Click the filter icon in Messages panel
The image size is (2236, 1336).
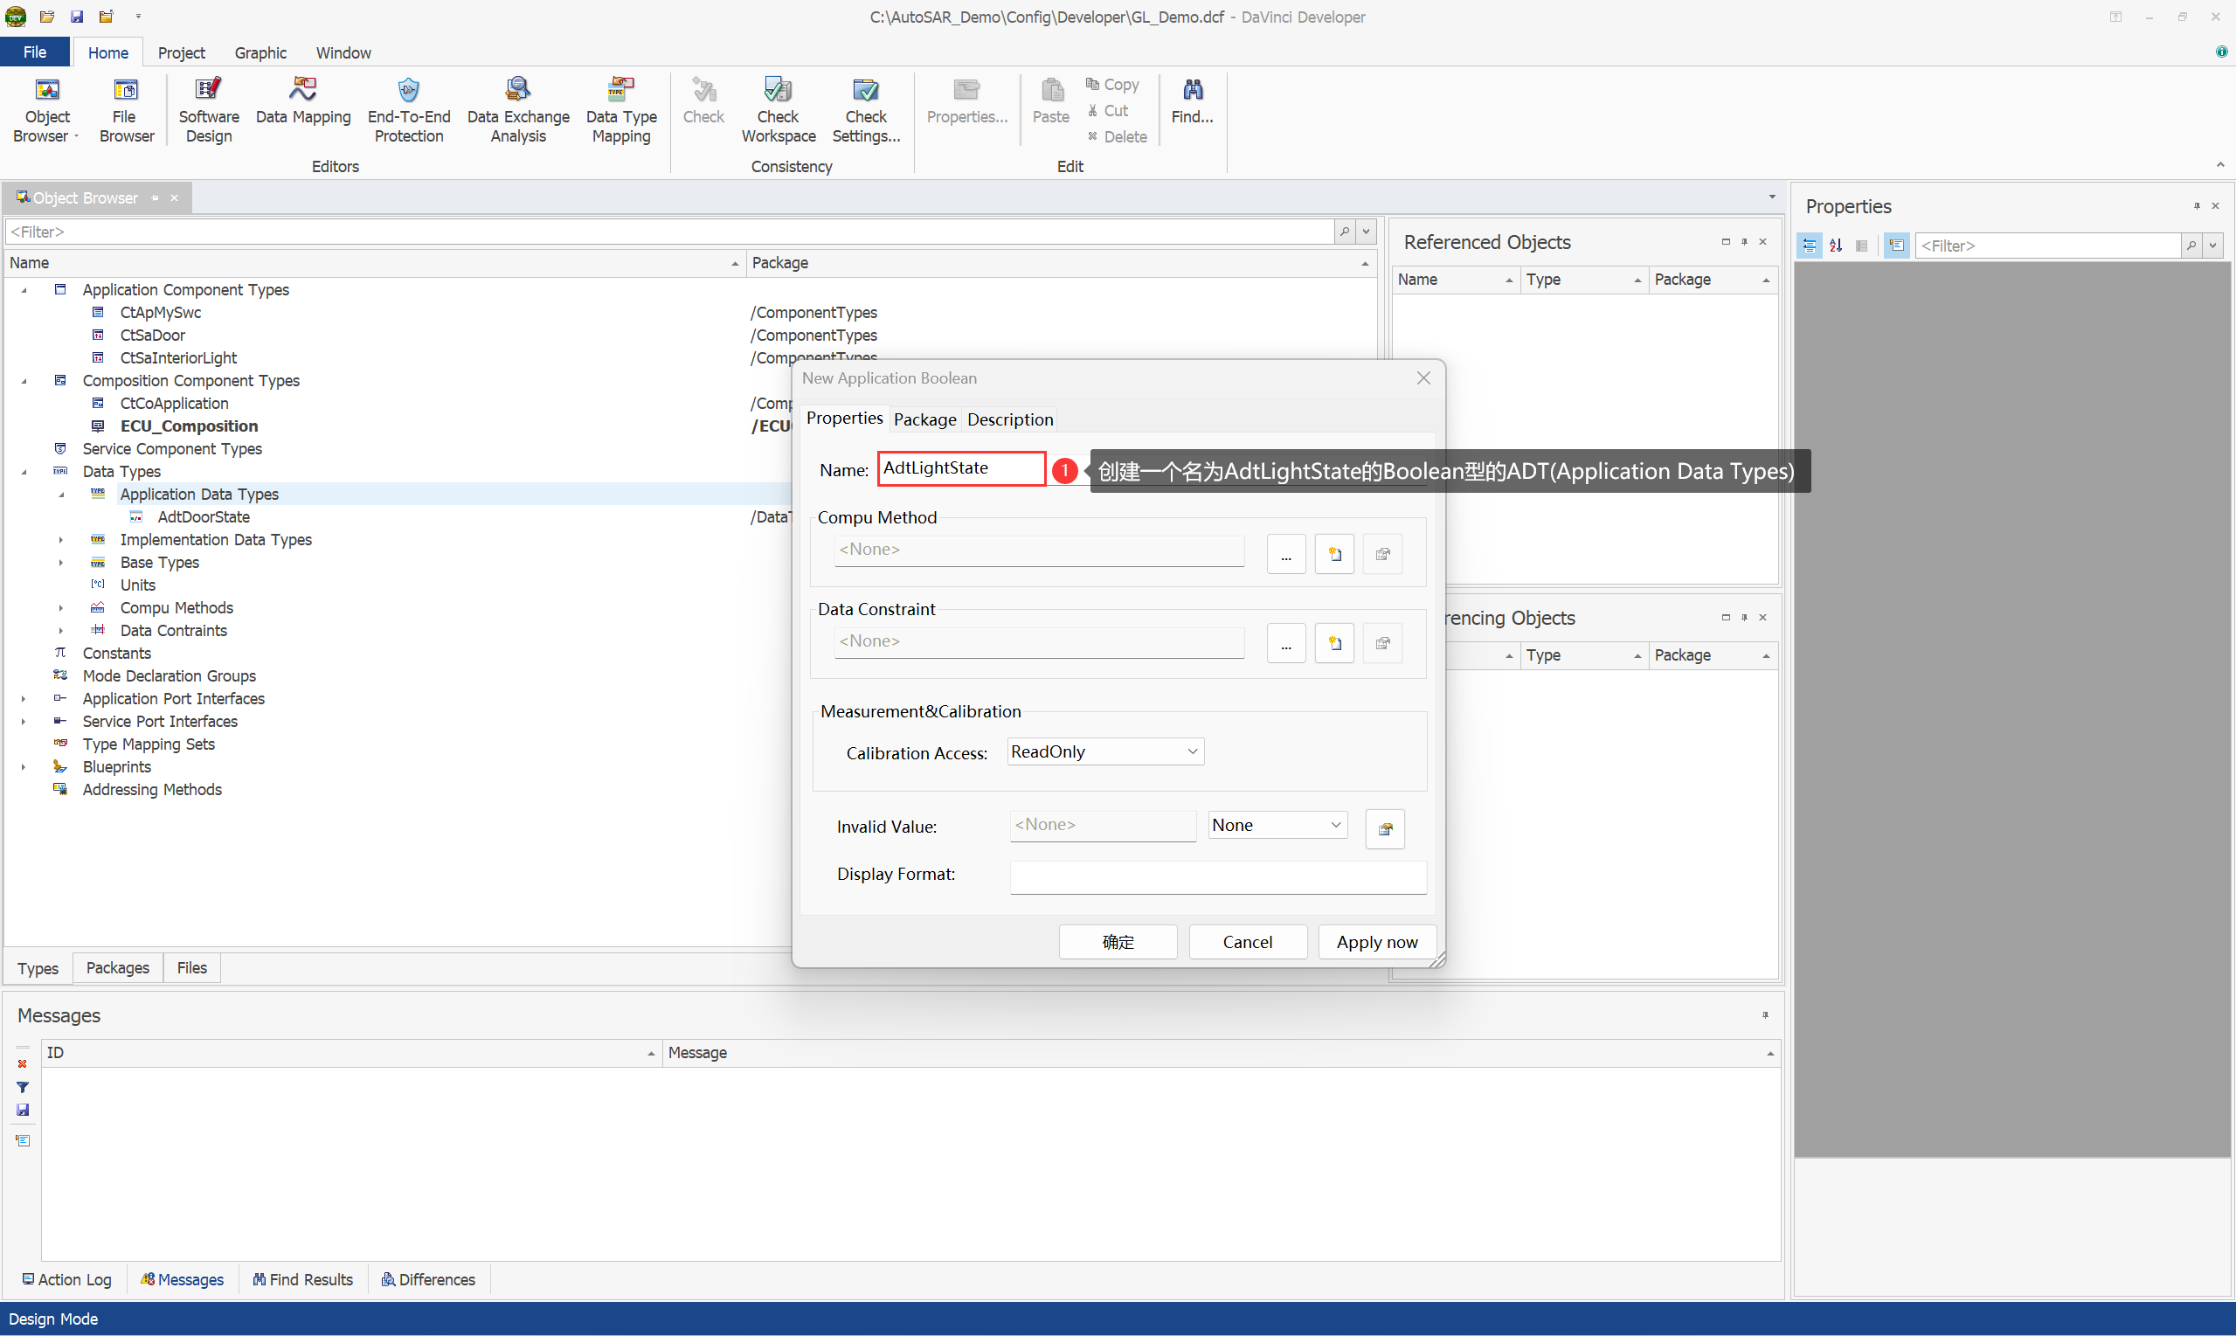tap(23, 1087)
